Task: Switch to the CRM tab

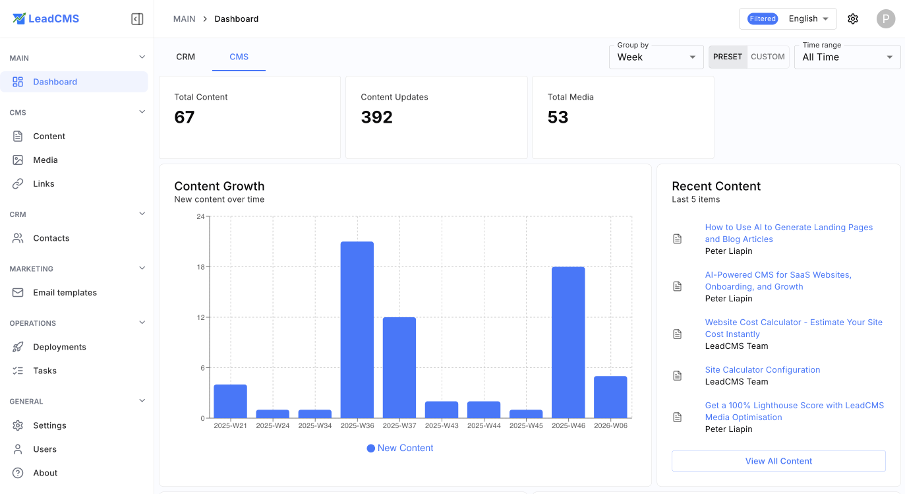Action: 185,57
